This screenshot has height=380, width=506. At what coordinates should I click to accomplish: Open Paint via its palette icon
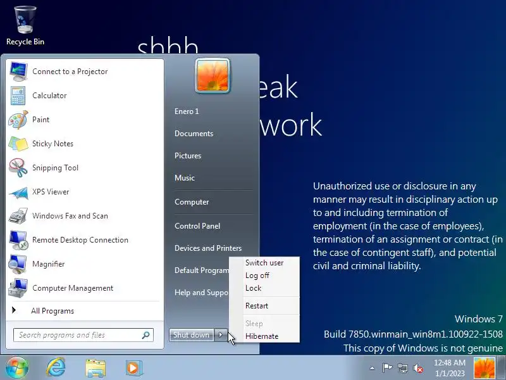click(x=18, y=120)
